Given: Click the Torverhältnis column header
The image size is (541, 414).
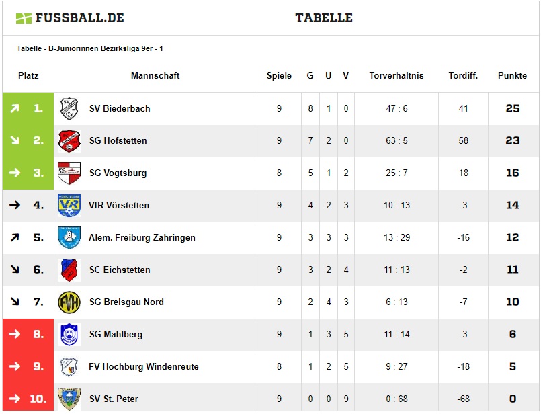Looking at the screenshot, I should 397,75.
